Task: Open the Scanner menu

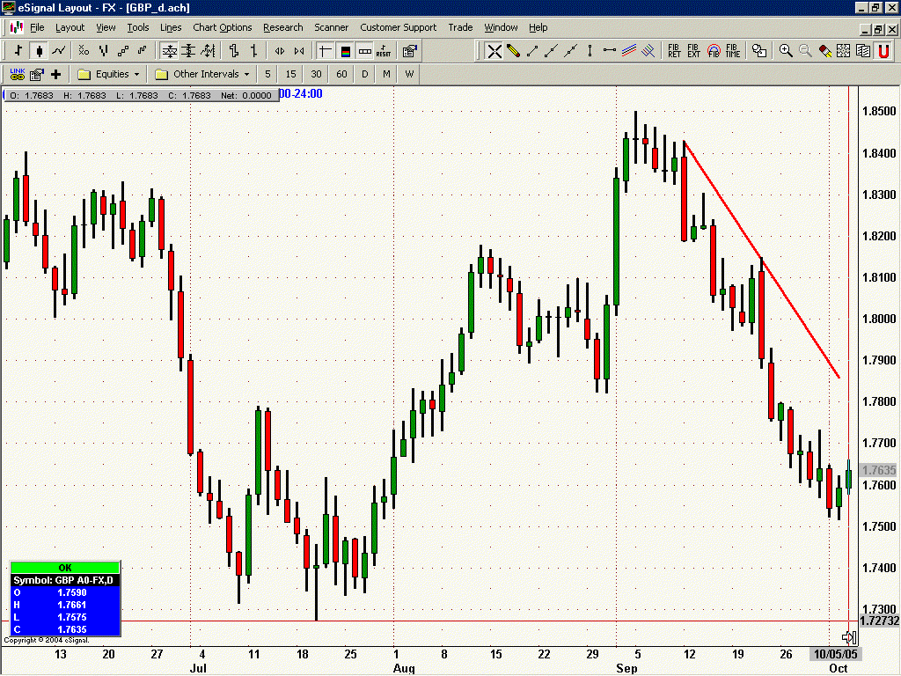Action: point(331,27)
